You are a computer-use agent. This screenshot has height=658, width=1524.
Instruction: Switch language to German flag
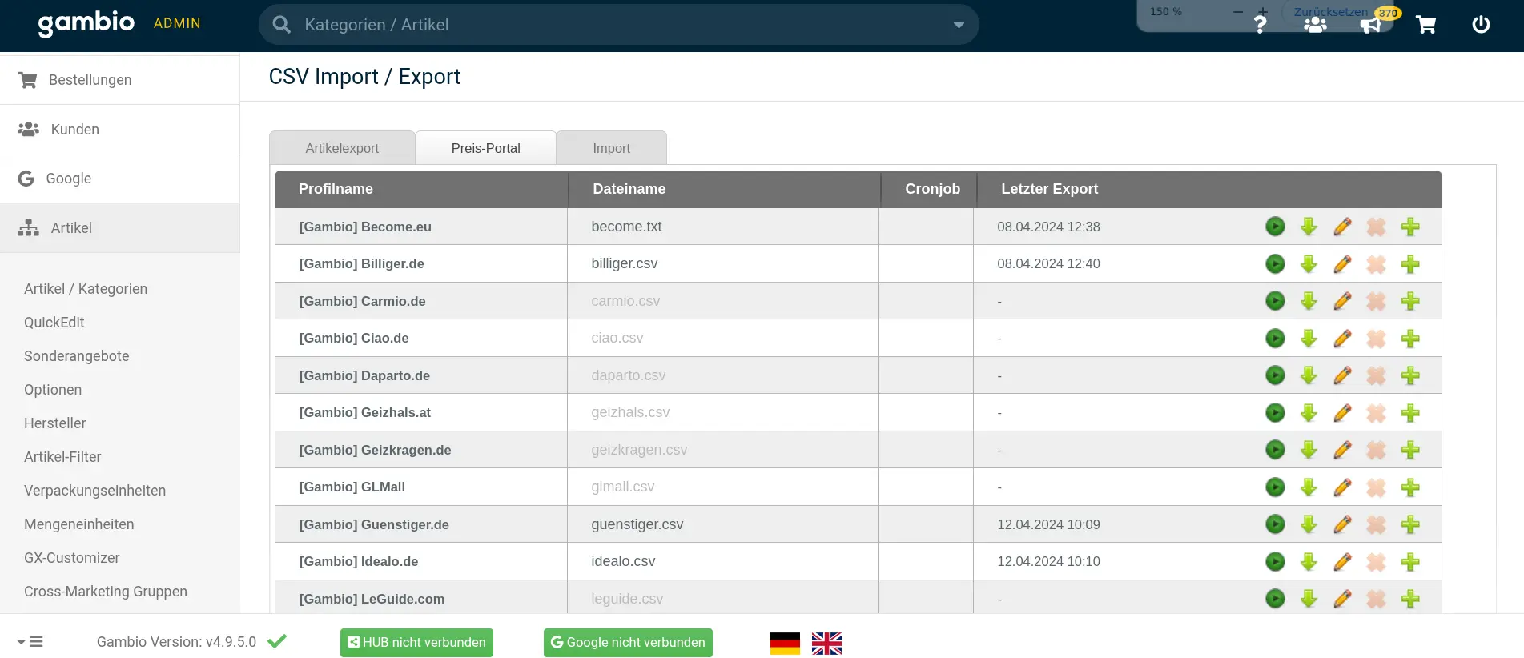(x=785, y=643)
